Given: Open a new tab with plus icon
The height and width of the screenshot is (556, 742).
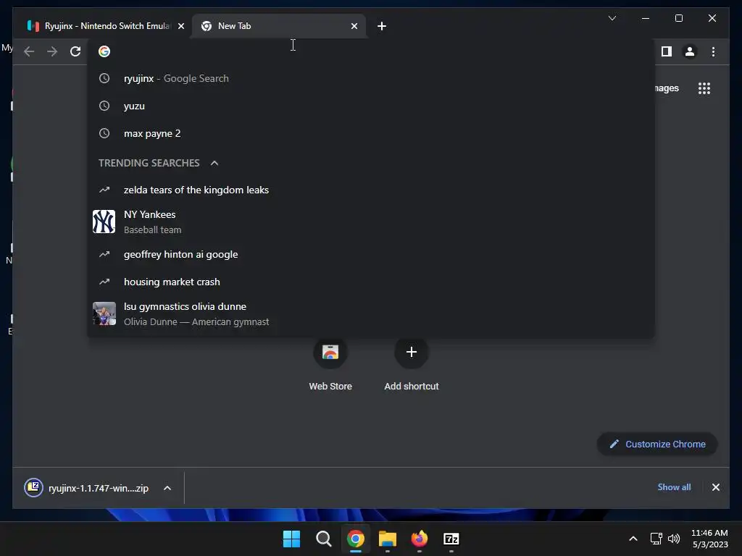Looking at the screenshot, I should 382,26.
